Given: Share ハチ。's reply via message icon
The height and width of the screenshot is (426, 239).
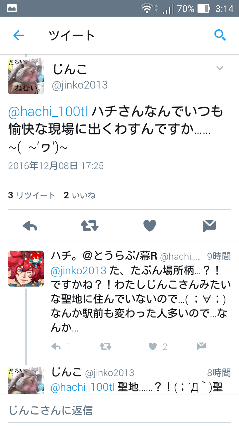Looking at the screenshot, I should tap(201, 346).
